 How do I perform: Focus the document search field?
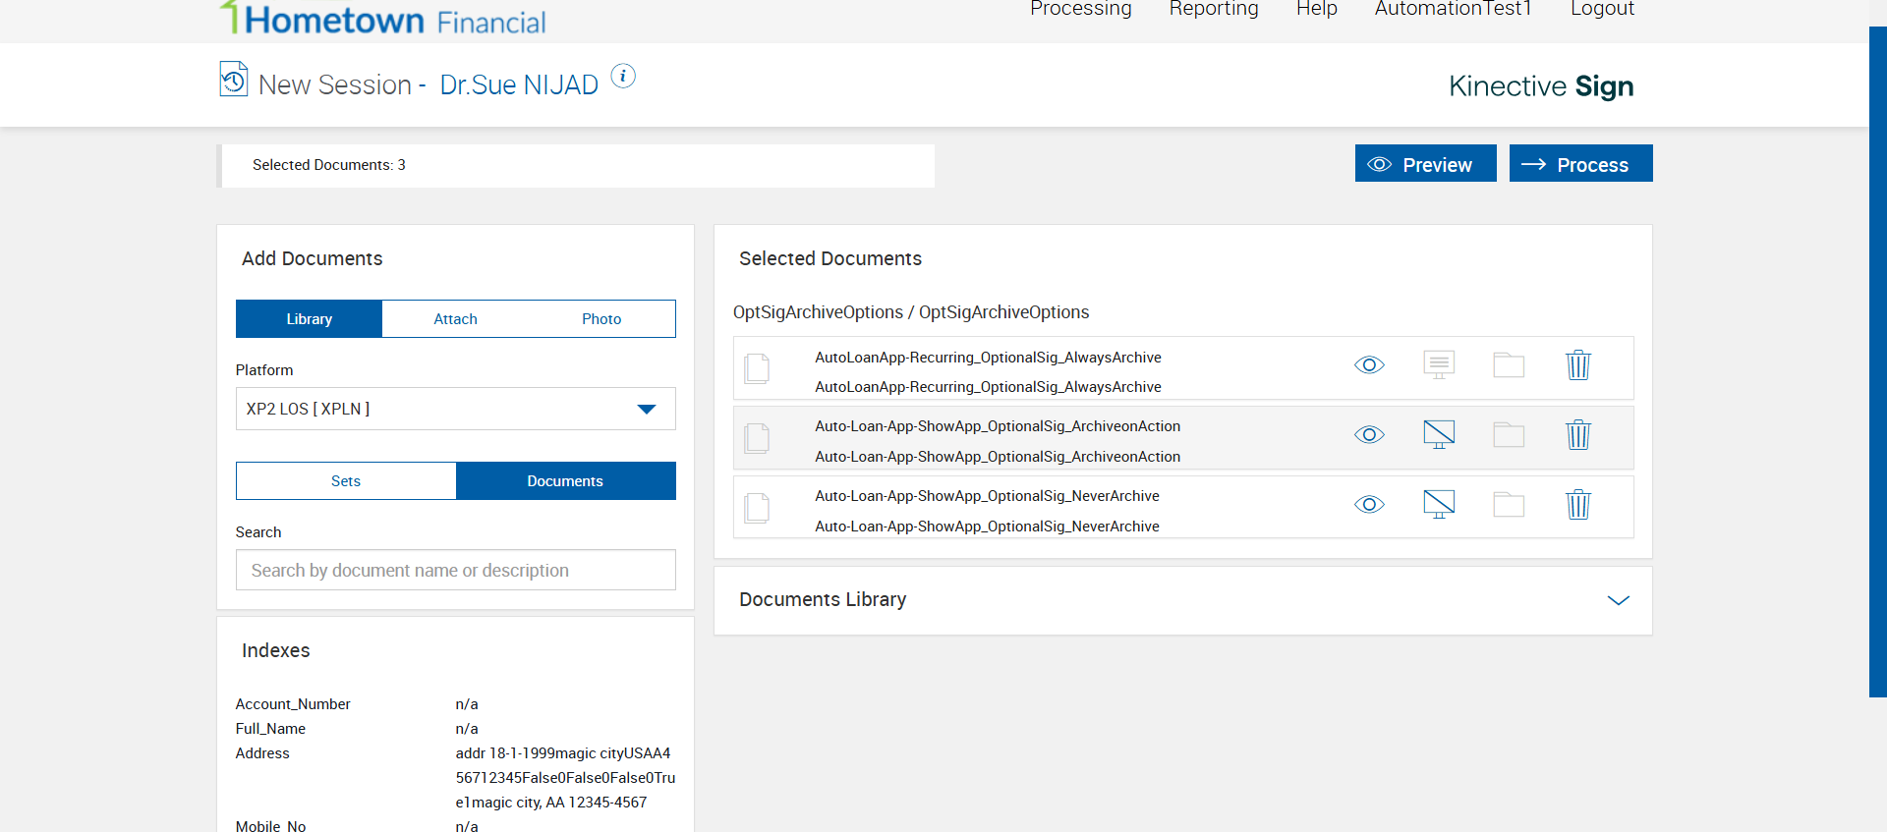point(455,571)
